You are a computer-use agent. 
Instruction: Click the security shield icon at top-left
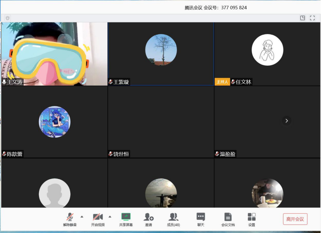(7, 18)
